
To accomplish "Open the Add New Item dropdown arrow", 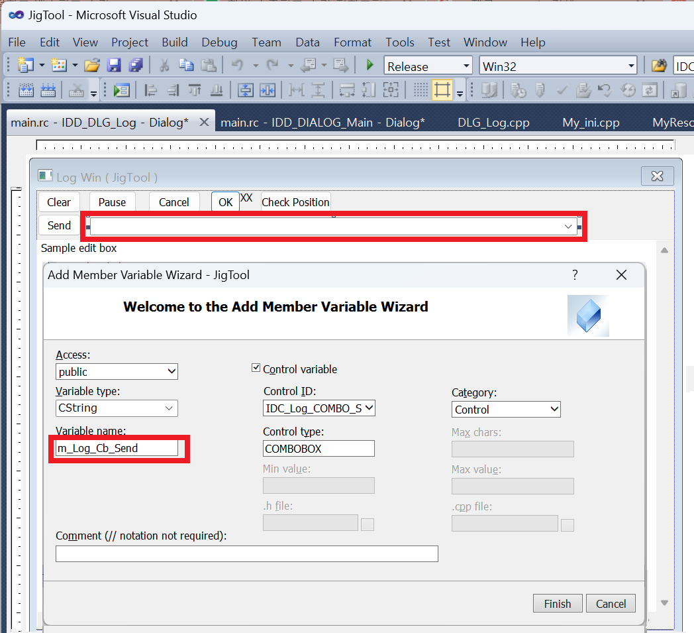I will (75, 66).
